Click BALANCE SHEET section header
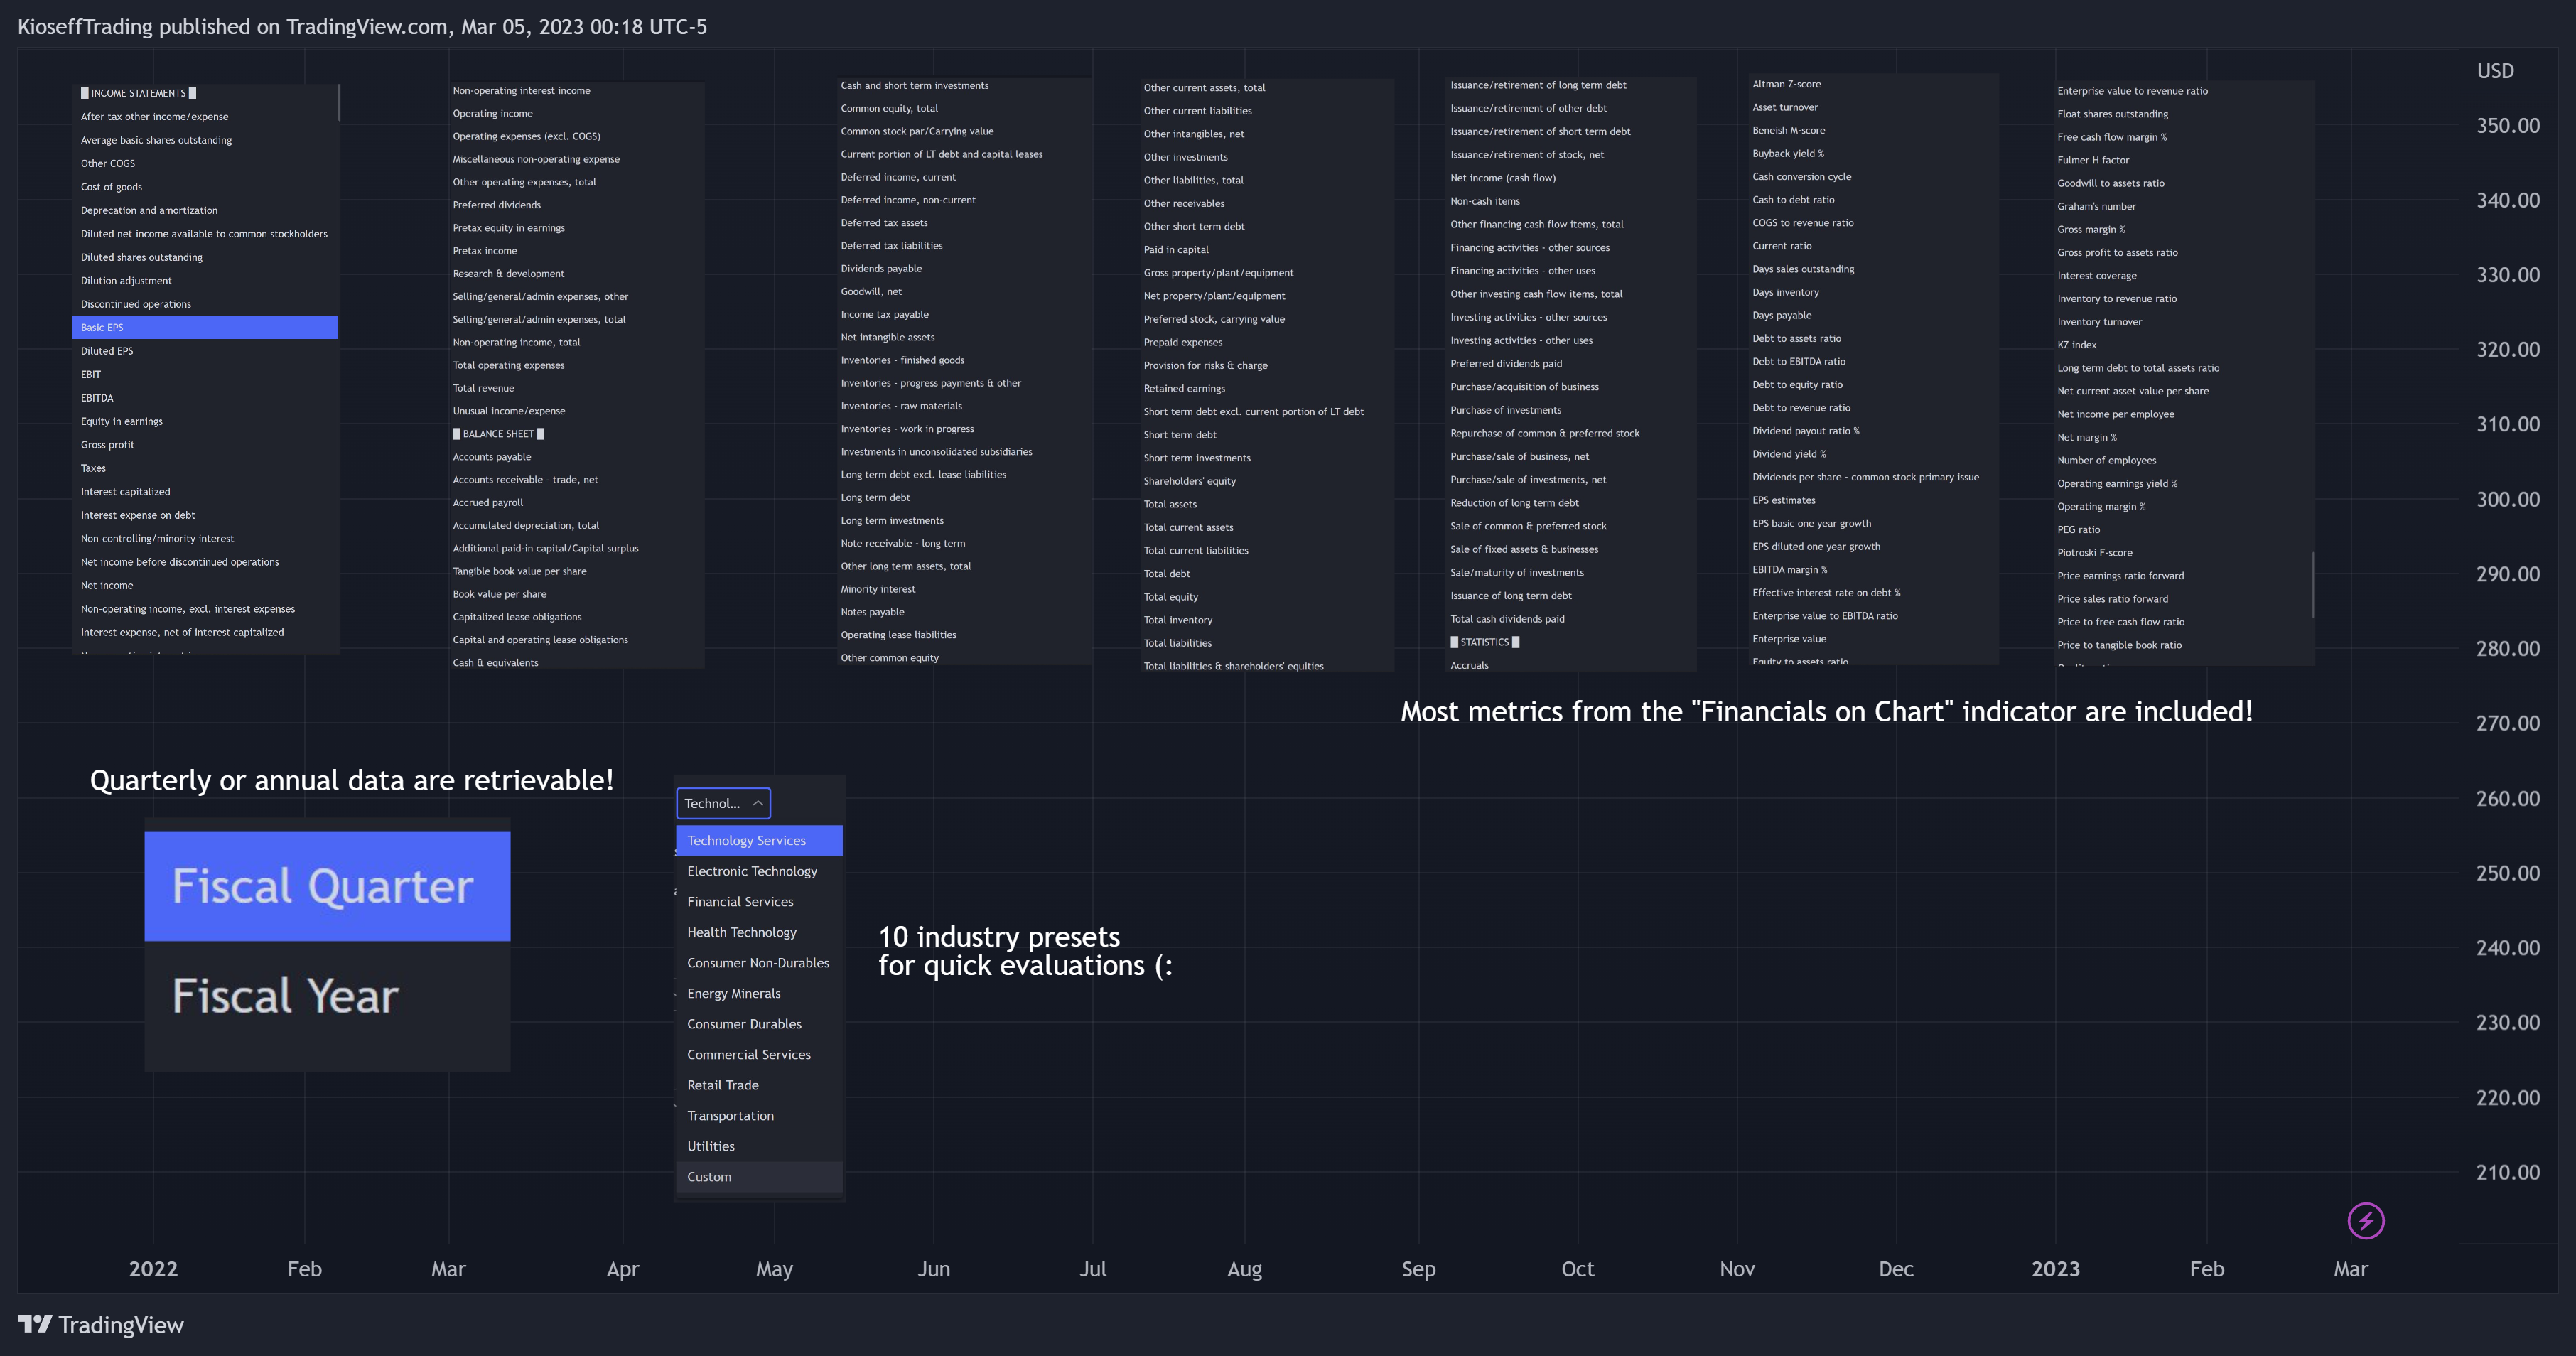Image resolution: width=2576 pixels, height=1356 pixels. 498,434
